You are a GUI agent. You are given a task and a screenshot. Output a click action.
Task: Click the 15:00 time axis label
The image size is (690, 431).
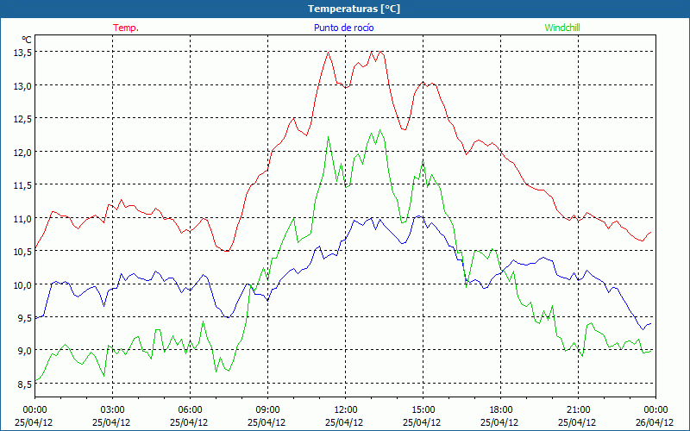(423, 410)
